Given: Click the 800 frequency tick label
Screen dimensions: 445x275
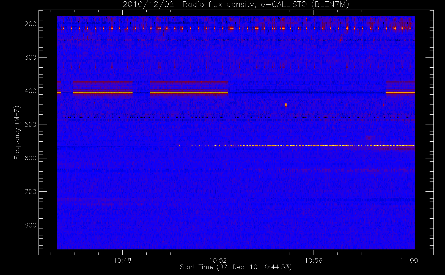Looking at the screenshot, I should pyautogui.click(x=31, y=225).
